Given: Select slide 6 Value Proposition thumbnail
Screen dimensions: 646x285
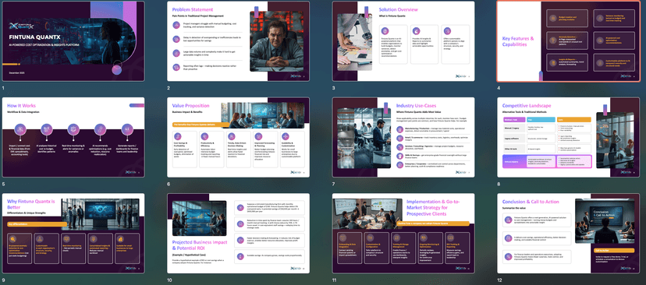Looking at the screenshot, I should (238, 137).
